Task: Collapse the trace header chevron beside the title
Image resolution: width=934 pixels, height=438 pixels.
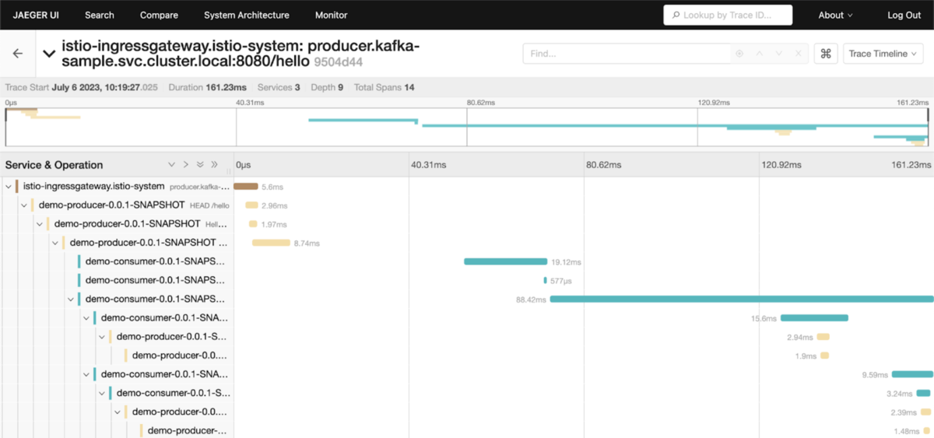Action: (49, 54)
